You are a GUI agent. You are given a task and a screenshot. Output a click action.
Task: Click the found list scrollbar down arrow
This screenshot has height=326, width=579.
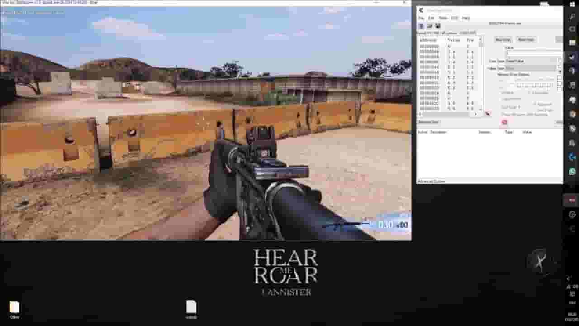point(481,109)
